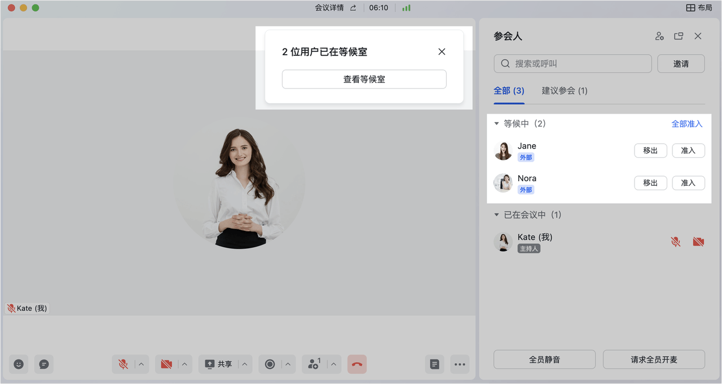The image size is (722, 384).
Task: Open the participant settings gear icon
Action: pyautogui.click(x=659, y=35)
